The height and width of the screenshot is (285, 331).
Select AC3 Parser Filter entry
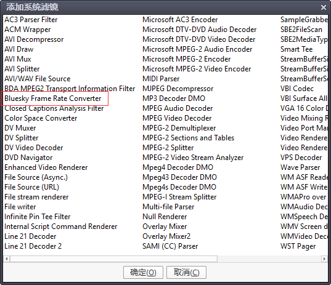[31, 20]
